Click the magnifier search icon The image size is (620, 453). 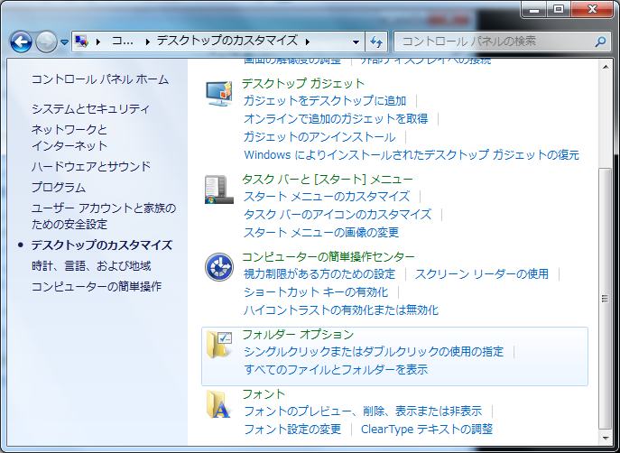click(600, 42)
